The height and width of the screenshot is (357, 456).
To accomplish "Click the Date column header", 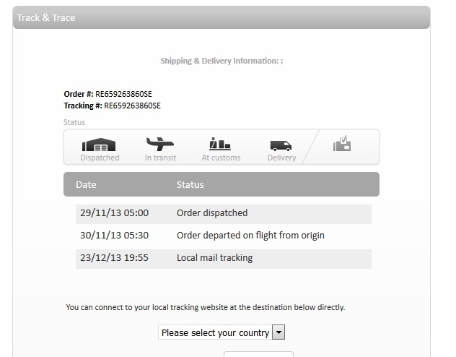I will 86,184.
